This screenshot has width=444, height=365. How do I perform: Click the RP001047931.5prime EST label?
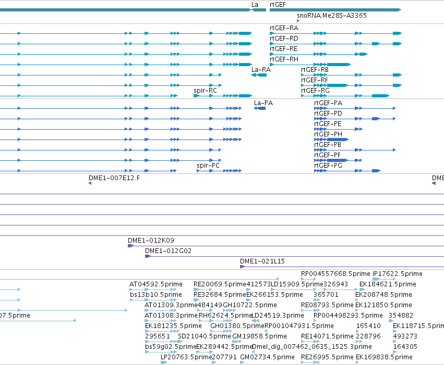(x=299, y=326)
